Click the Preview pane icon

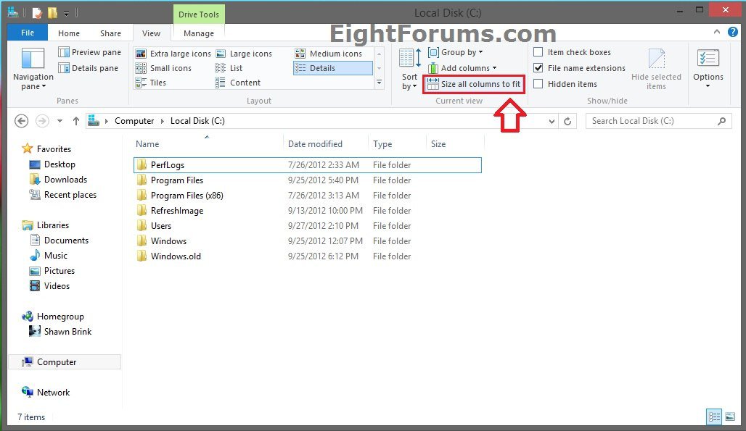click(64, 52)
